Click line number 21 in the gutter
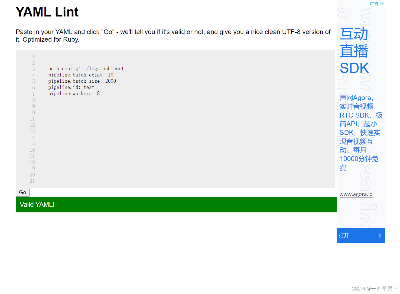 32,181
